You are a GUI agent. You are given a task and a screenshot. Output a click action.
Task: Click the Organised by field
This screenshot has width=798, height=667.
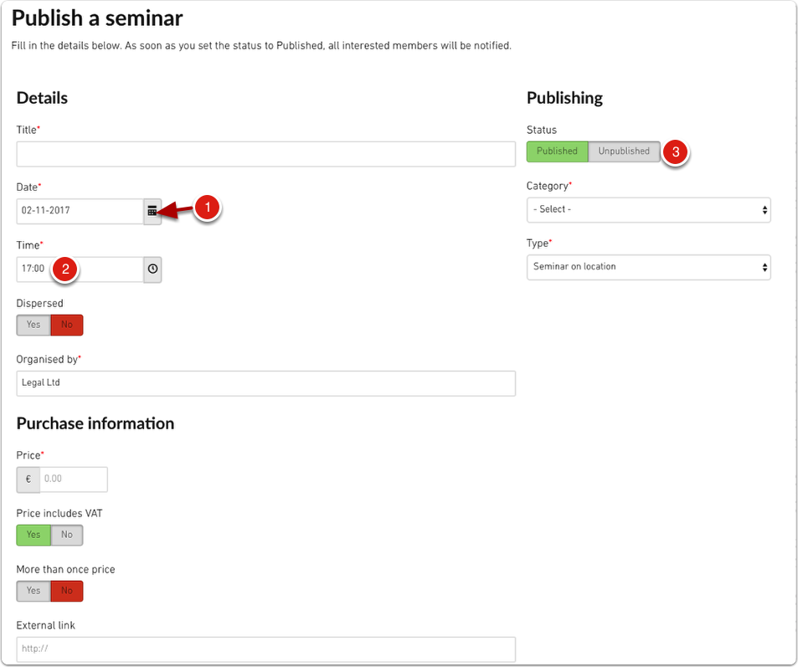point(265,383)
